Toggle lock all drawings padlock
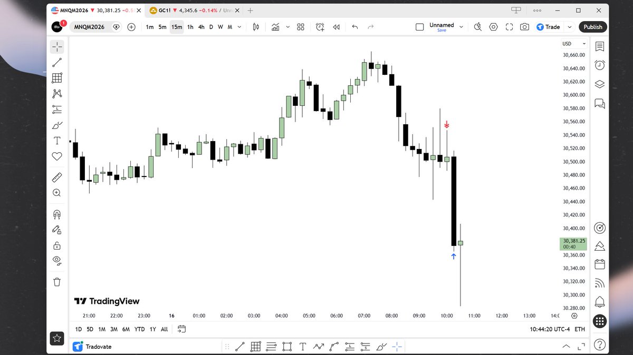The height and width of the screenshot is (355, 633). 57,245
